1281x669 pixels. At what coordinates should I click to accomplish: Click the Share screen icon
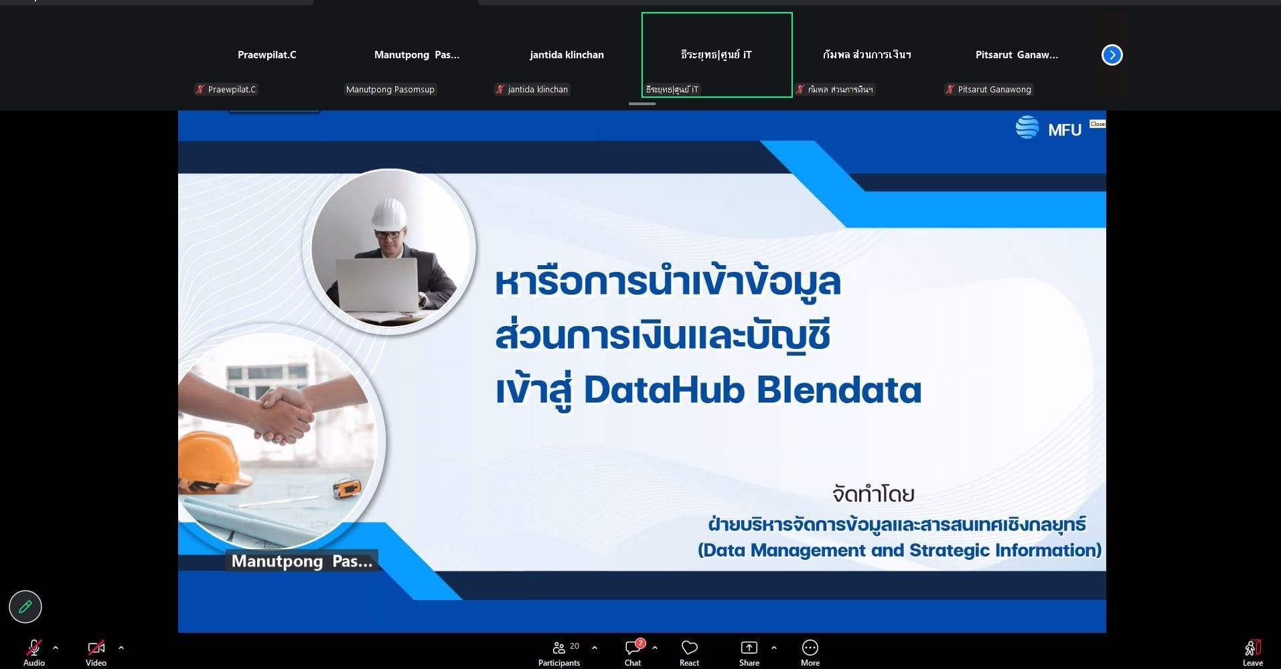[x=749, y=648]
